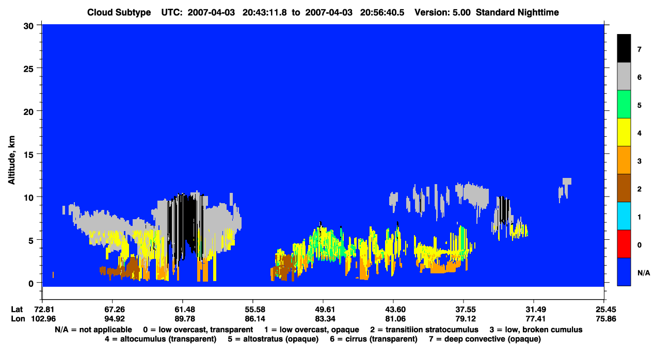Click '3 = low, broken cumulus' legend text
Viewport: 671px width, 344px height.
click(536, 330)
